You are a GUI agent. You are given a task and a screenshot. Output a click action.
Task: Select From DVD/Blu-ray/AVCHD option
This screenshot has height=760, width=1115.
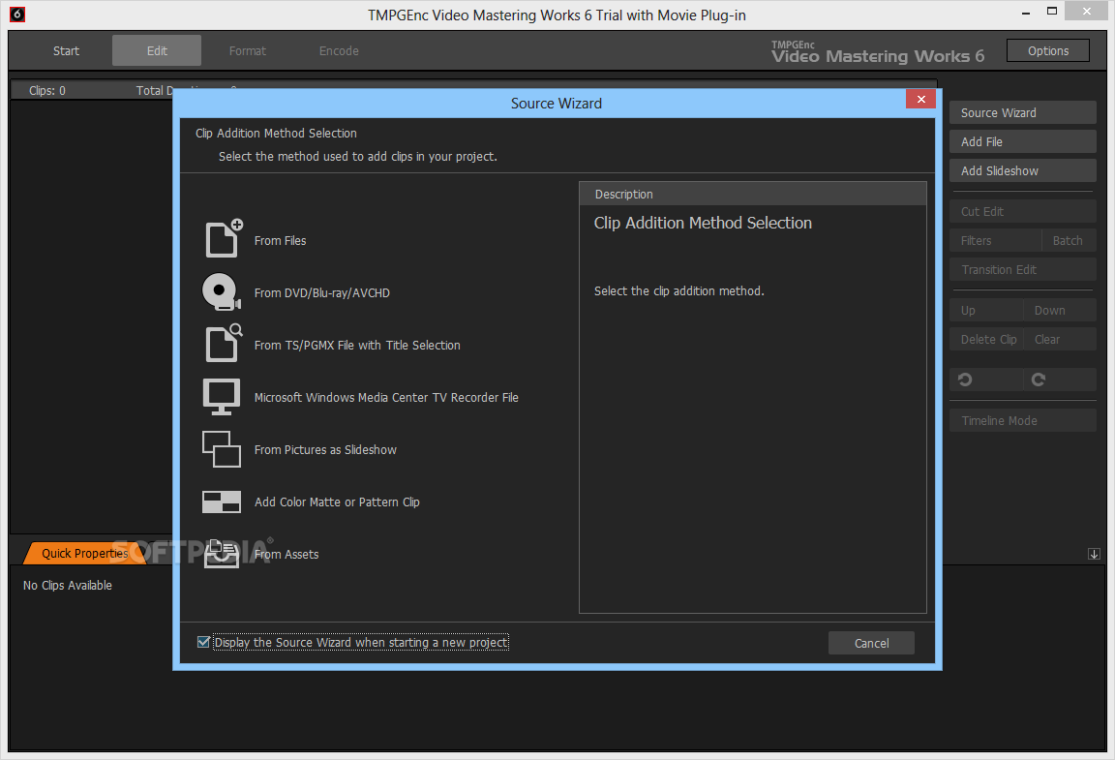pyautogui.click(x=322, y=292)
